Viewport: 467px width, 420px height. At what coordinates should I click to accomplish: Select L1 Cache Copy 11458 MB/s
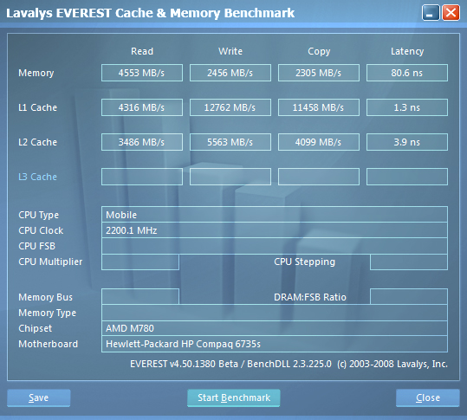tap(319, 107)
